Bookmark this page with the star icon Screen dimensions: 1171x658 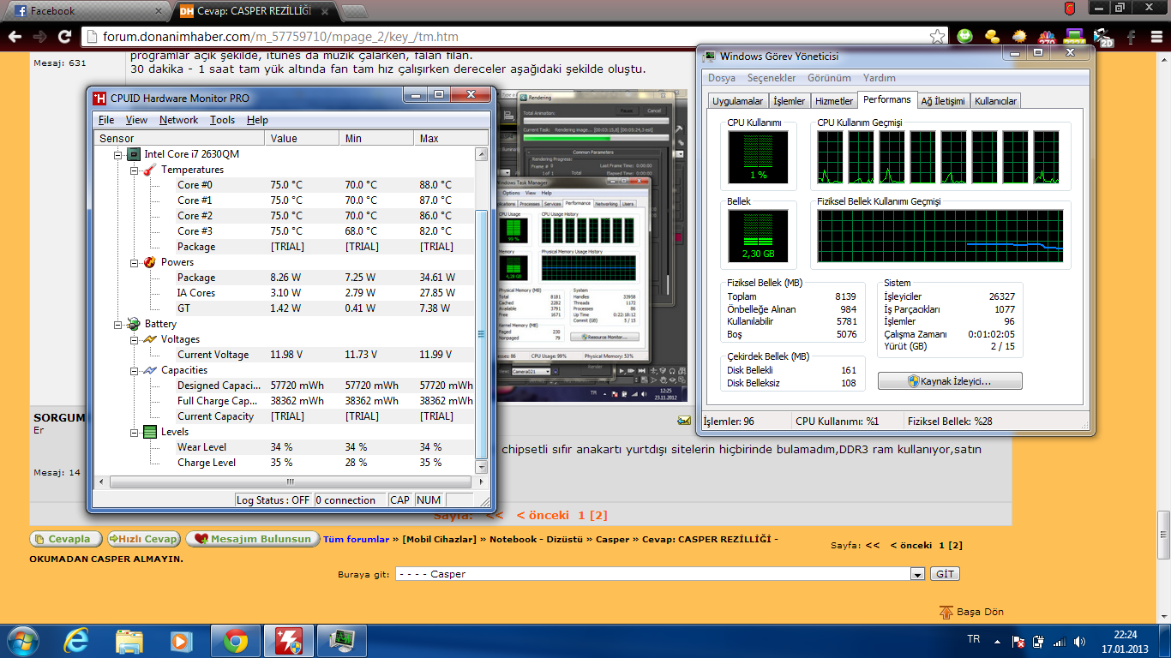pos(938,37)
